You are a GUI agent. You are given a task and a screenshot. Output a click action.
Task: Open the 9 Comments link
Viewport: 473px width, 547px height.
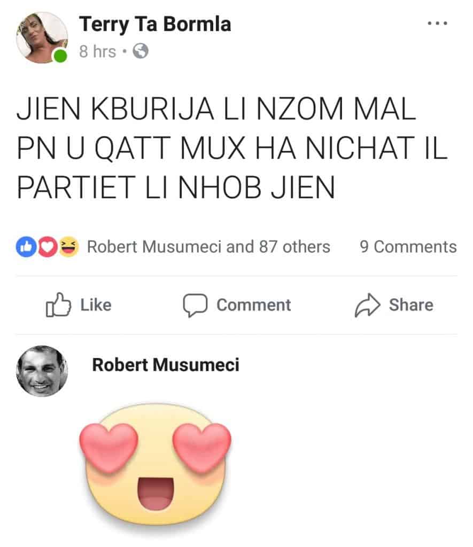(x=408, y=247)
